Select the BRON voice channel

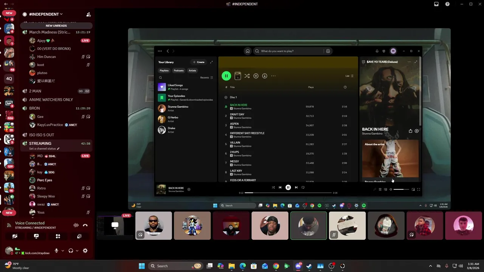(x=57, y=108)
